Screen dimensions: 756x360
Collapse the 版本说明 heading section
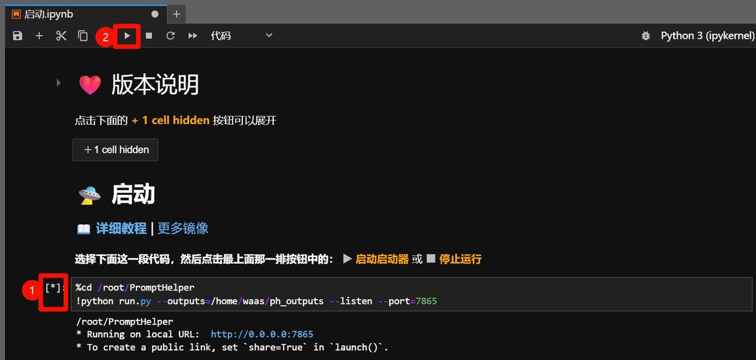(58, 83)
